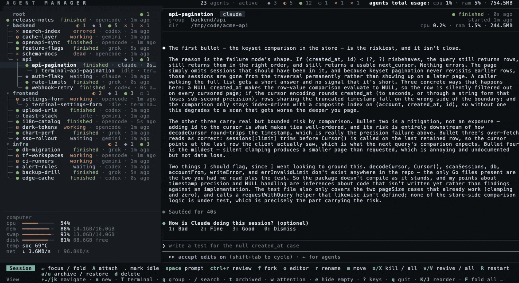
Task: Click the dead x icon beside schema-docs
Action: [x=17, y=54]
